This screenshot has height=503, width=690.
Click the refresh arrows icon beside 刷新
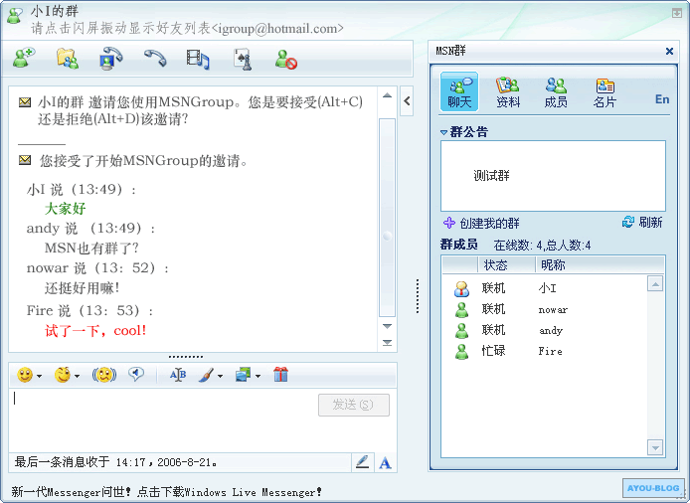[x=628, y=222]
